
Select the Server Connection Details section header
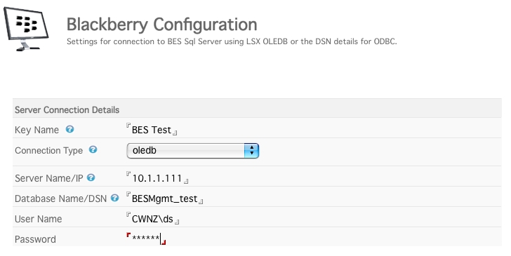[x=257, y=109]
